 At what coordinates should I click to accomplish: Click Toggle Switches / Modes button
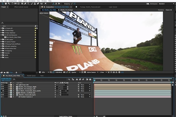(x=66, y=116)
